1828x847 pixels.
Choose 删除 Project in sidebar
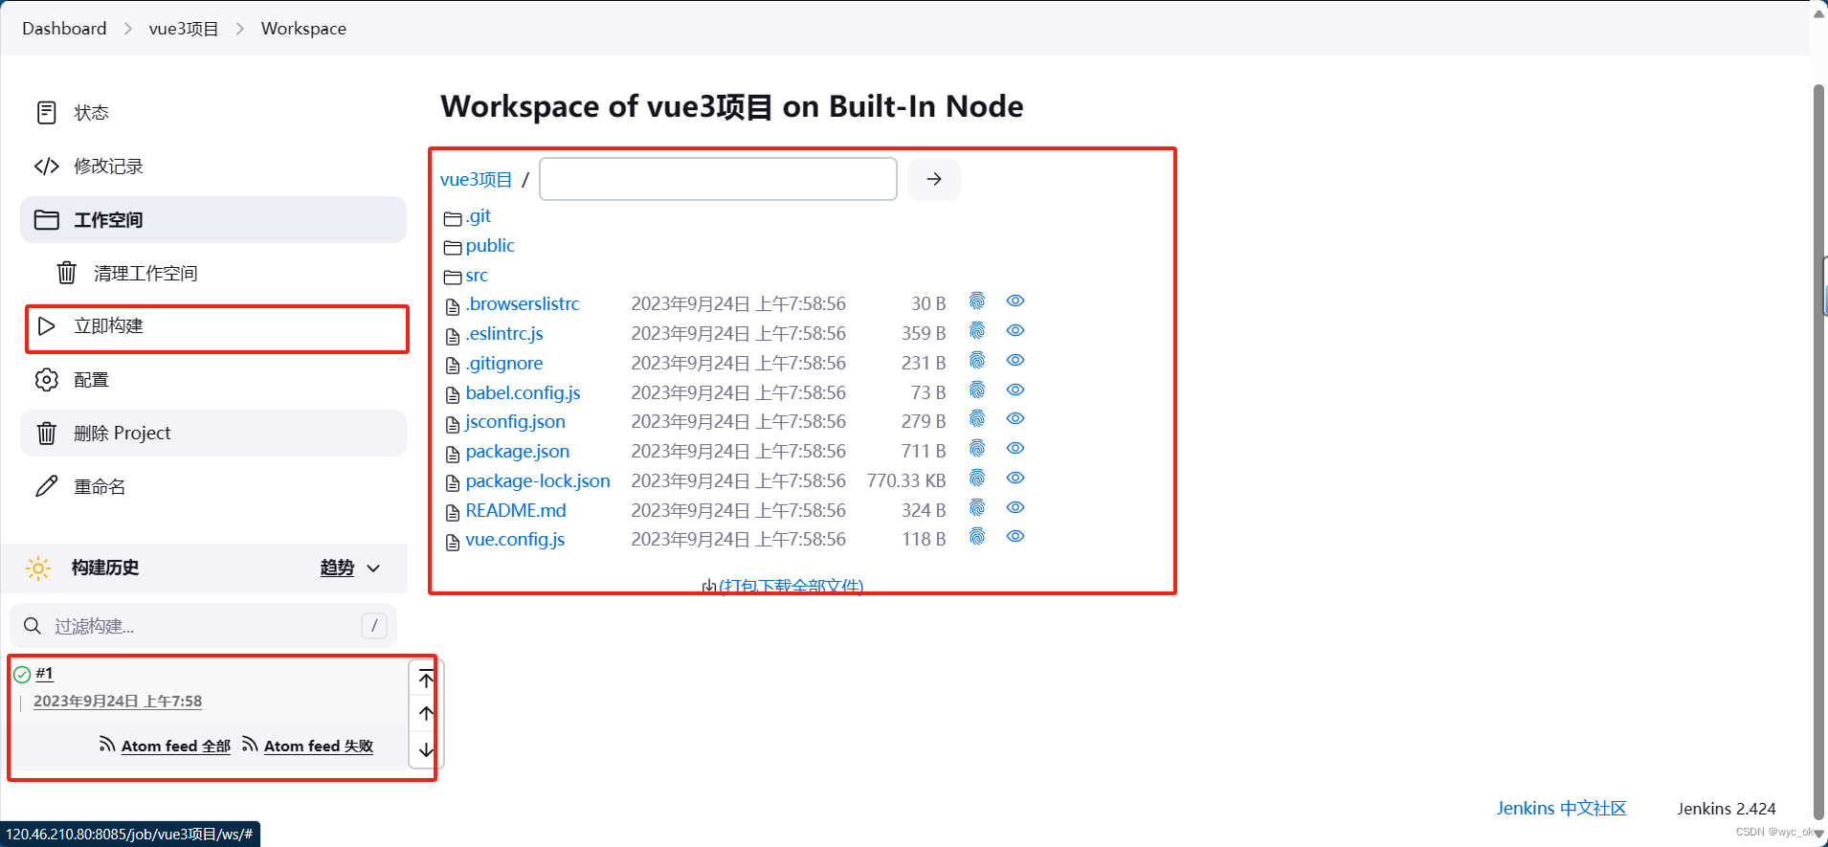(212, 434)
